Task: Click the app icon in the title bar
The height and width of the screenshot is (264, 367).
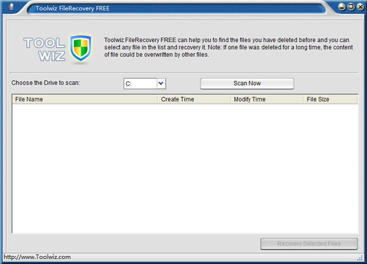Action: click(x=11, y=7)
